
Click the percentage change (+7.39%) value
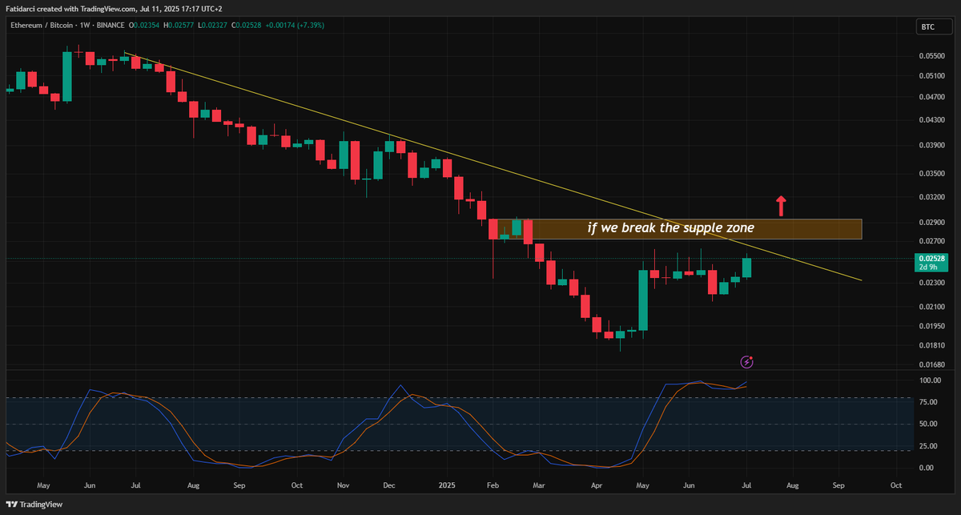309,26
